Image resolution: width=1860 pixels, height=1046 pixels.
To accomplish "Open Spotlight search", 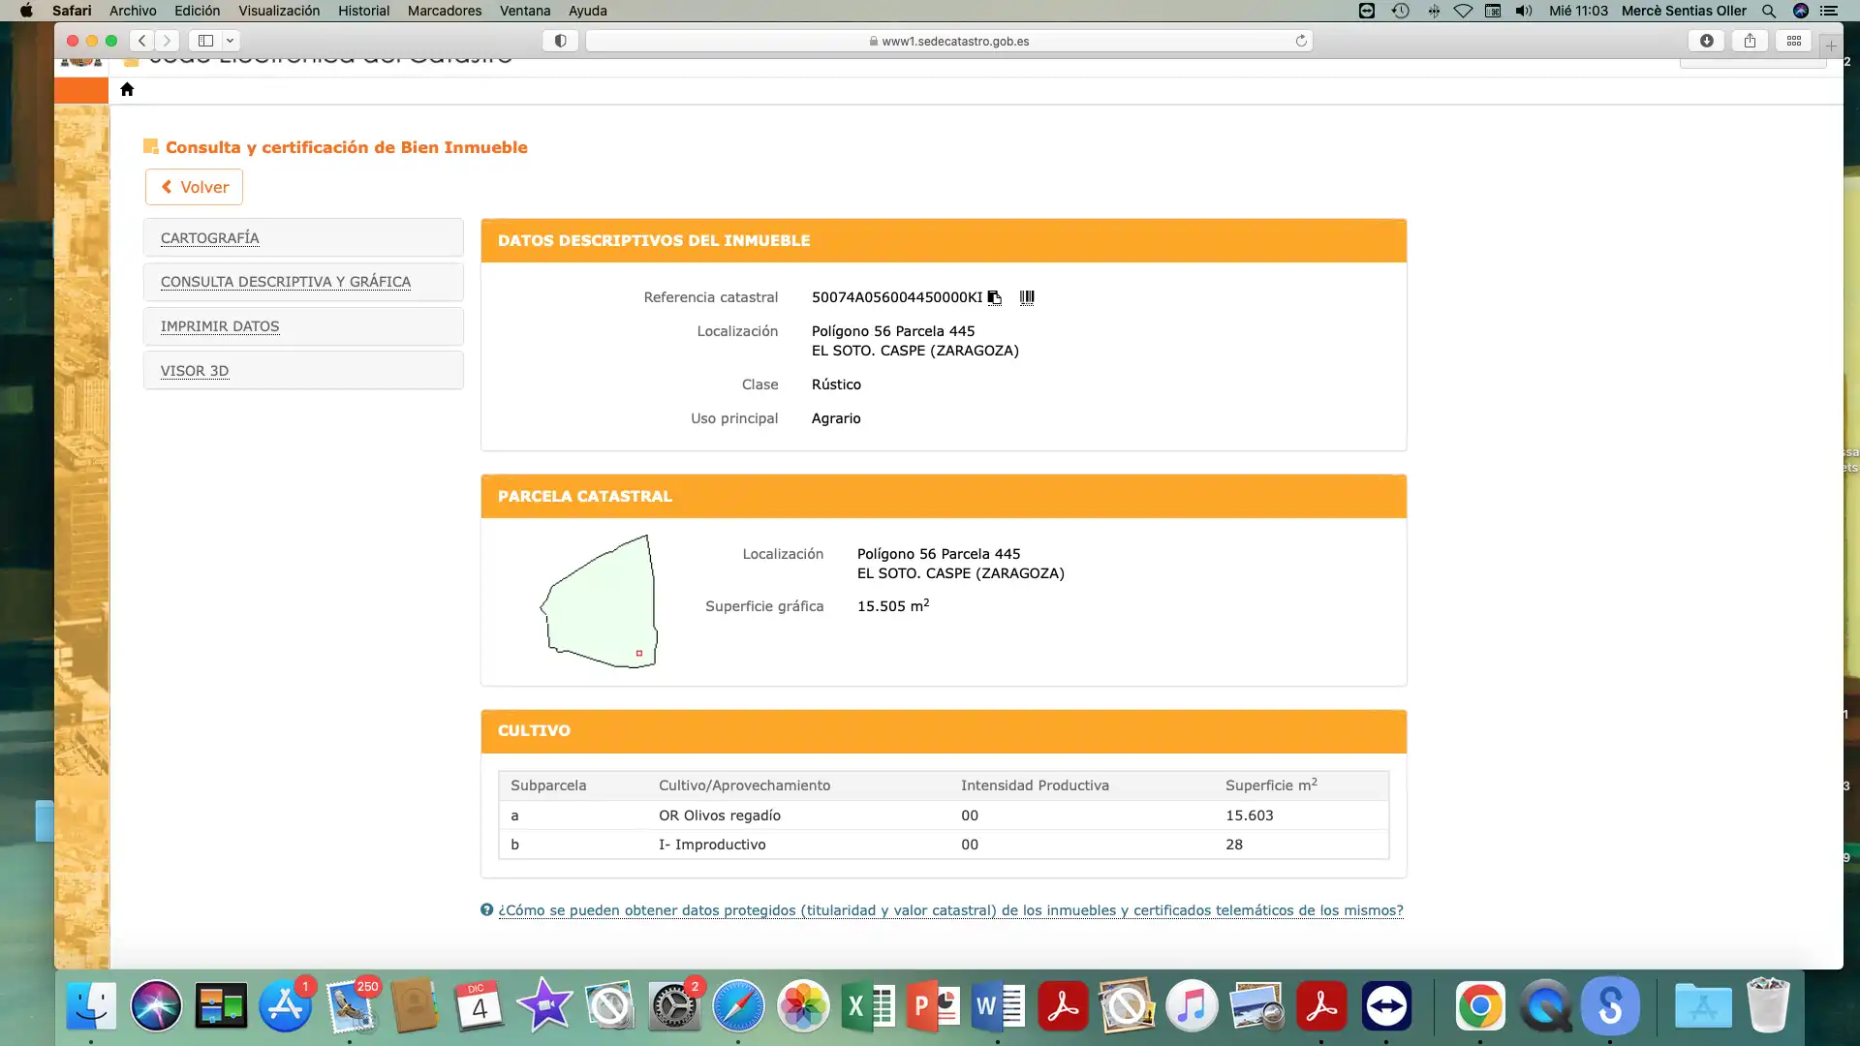I will tap(1769, 11).
